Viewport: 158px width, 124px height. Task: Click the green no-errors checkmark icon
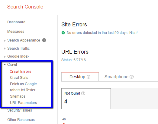[x=63, y=33]
